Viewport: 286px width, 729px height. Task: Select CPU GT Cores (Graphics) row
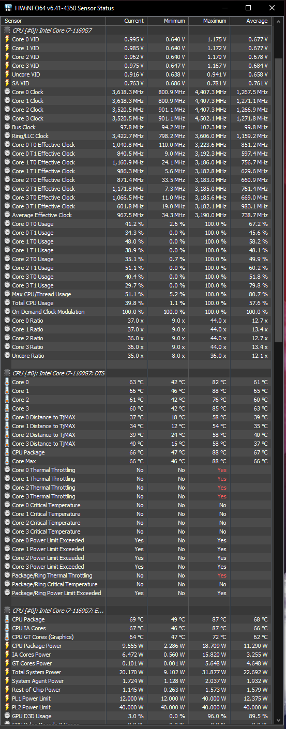pyautogui.click(x=137, y=637)
